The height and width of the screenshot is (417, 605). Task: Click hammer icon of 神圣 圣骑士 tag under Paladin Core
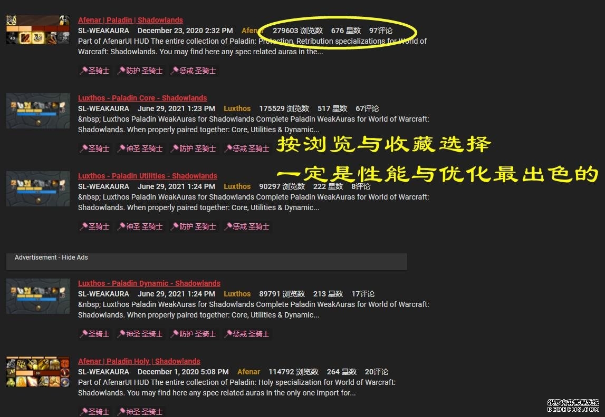121,148
